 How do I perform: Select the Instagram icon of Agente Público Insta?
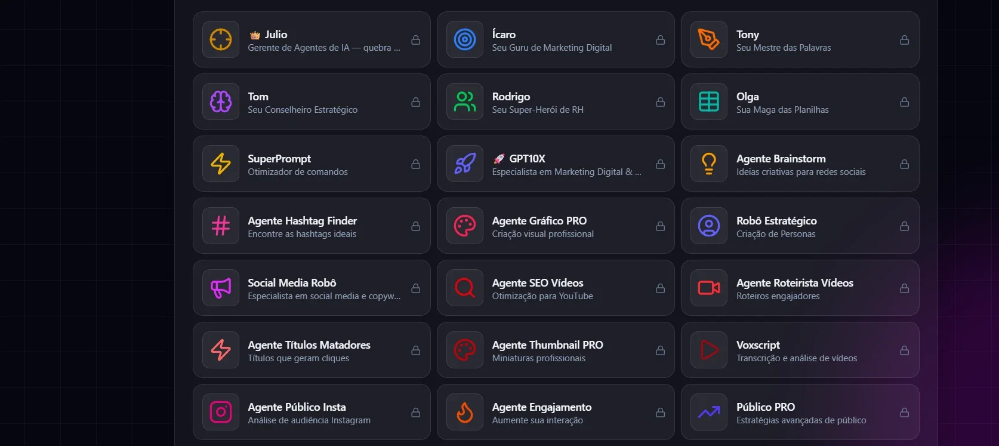pos(221,412)
